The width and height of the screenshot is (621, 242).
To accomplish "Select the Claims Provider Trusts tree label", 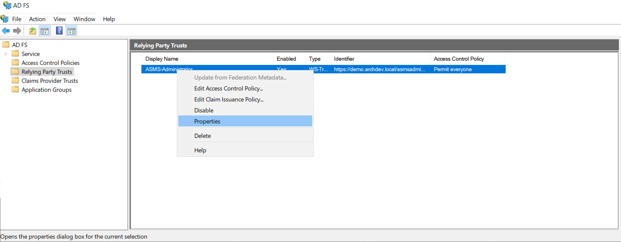I will point(50,81).
